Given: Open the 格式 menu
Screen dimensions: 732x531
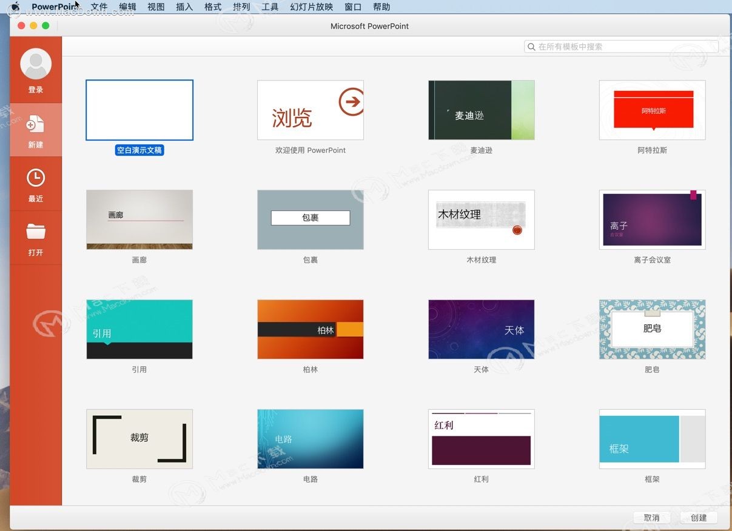Looking at the screenshot, I should [213, 7].
